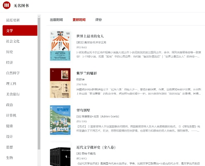Select the 理工科 category
205x166 pixels.
[11, 83]
